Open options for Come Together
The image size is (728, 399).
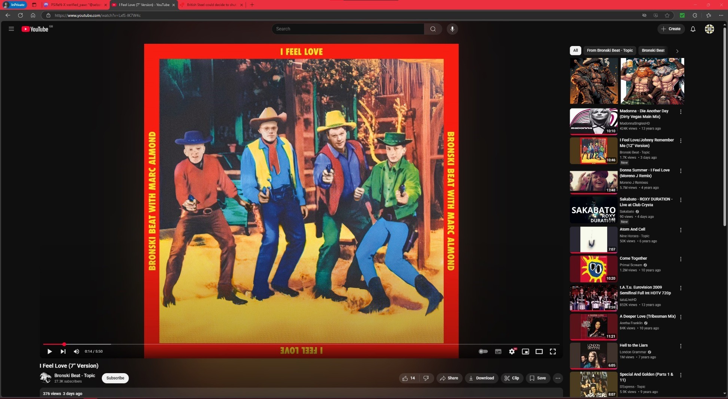click(x=681, y=259)
